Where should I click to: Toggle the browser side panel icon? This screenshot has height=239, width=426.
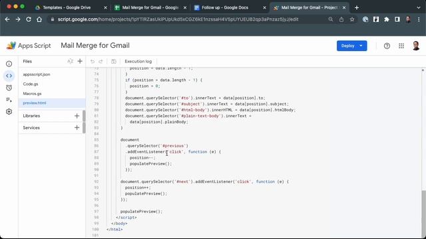pyautogui.click(x=397, y=19)
